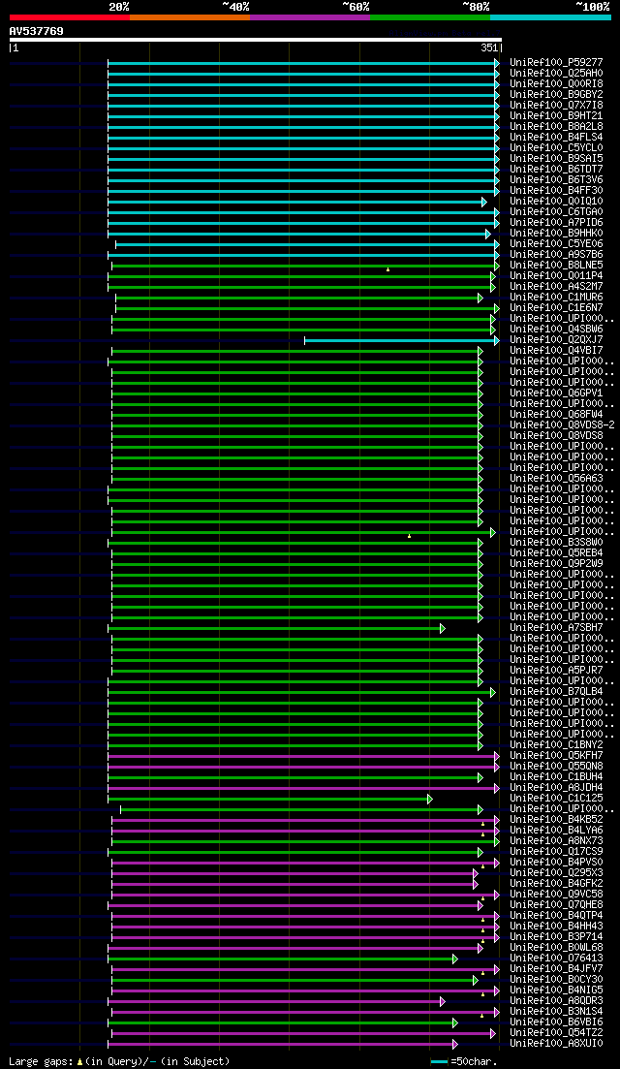Screen dimensions: 620x1069
Task: Click the cyan 50char scale legend bar
Action: (x=440, y=1061)
